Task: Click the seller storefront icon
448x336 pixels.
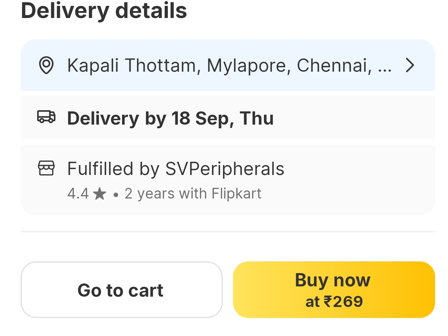Action: coord(46,168)
